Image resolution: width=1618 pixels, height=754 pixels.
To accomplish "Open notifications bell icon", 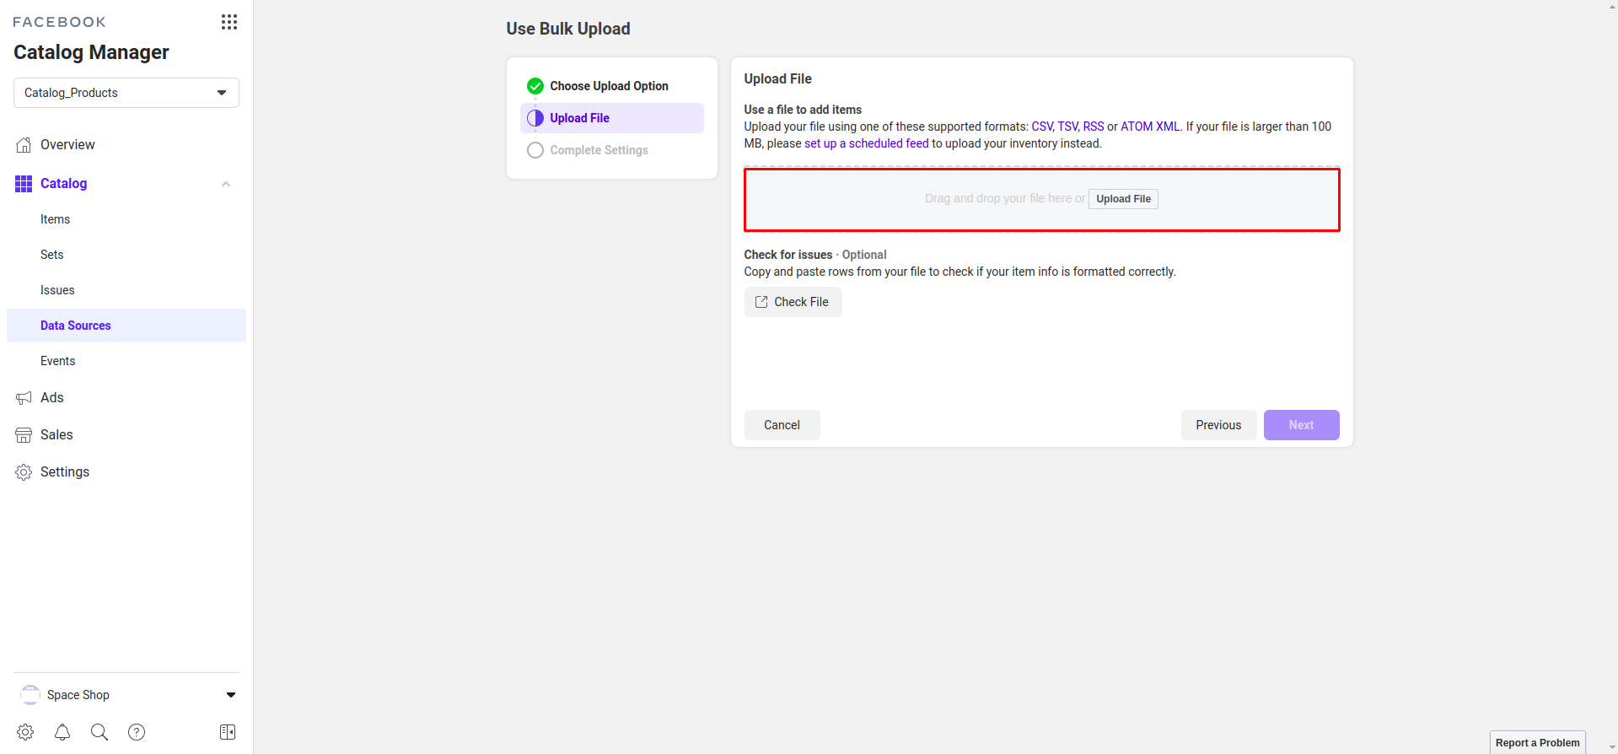I will [x=62, y=732].
